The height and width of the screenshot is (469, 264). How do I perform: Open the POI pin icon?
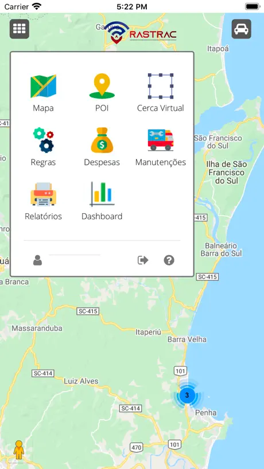click(x=102, y=86)
